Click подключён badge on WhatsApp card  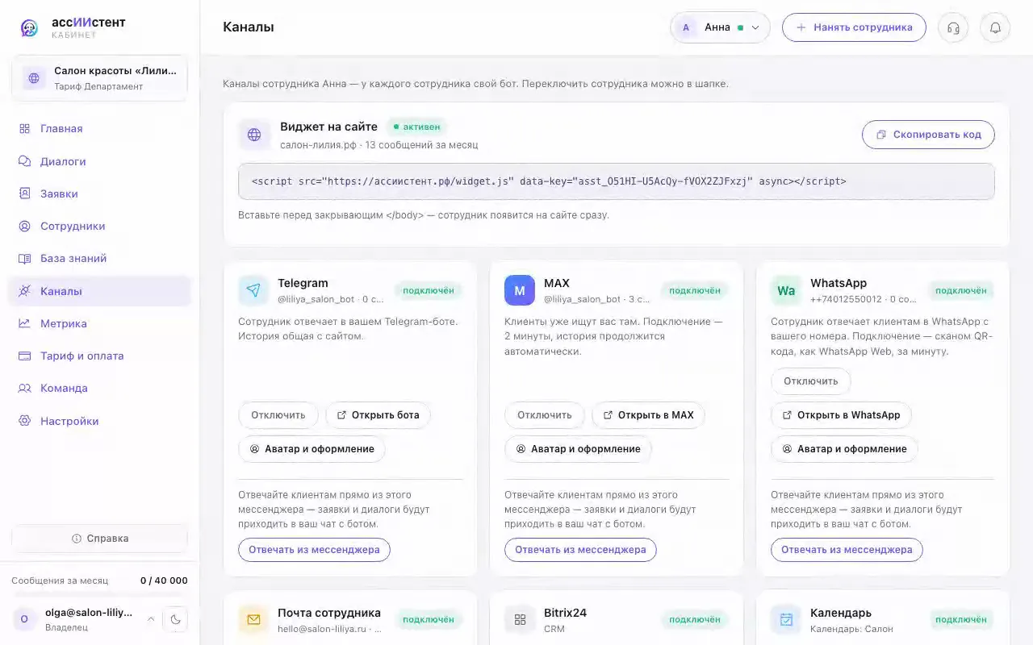pyautogui.click(x=960, y=290)
